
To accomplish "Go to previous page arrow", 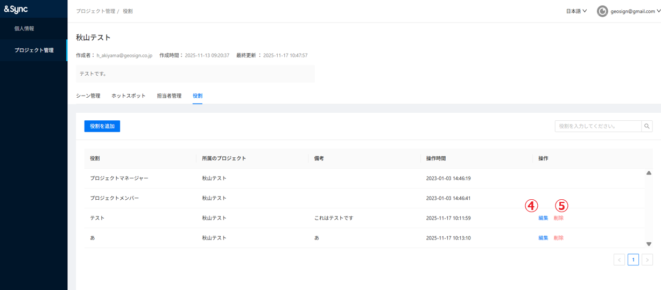I will pos(619,260).
